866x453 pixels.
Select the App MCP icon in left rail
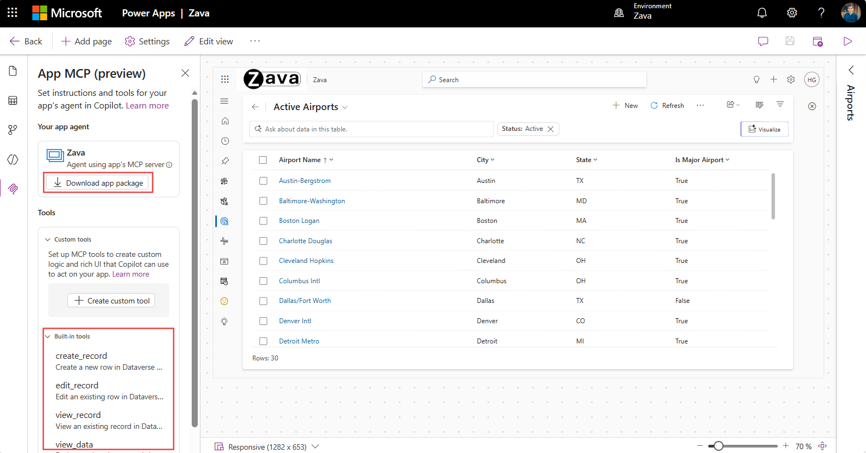pos(13,188)
